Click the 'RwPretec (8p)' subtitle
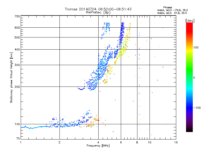 (x=98, y=12)
